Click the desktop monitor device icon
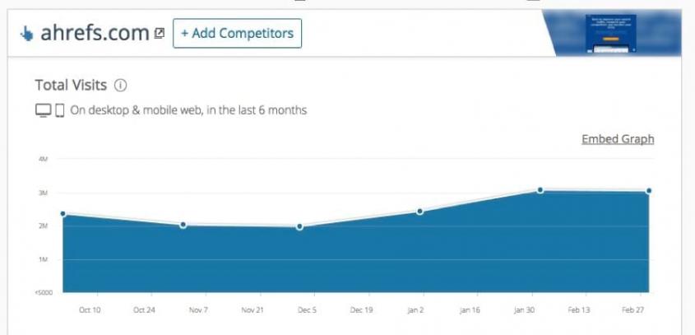This screenshot has height=335, width=695. point(44,109)
